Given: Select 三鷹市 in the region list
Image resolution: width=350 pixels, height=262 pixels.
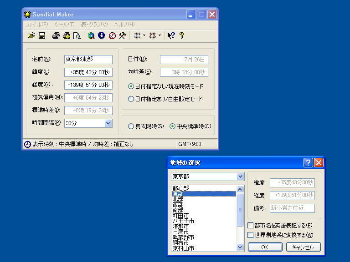Looking at the screenshot, I should click(204, 232).
